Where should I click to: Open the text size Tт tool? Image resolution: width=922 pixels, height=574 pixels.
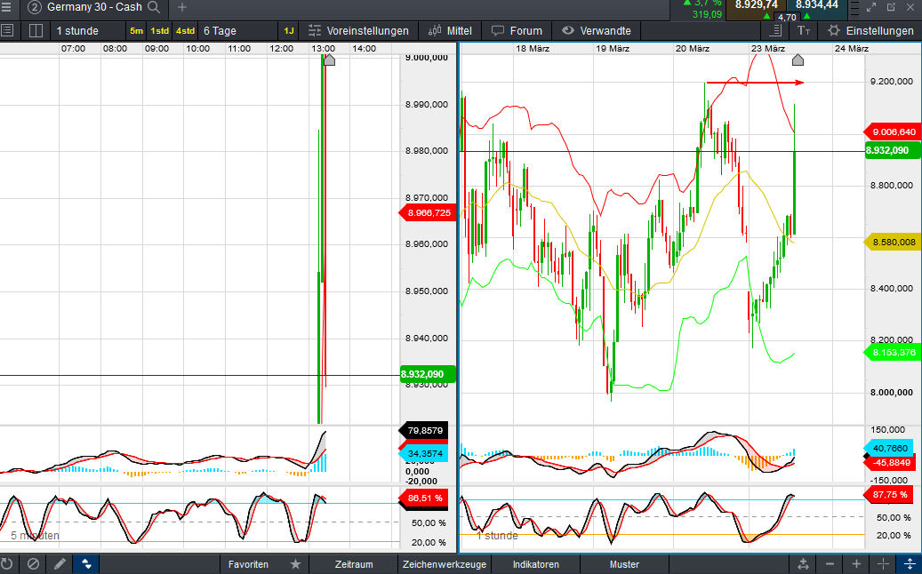pyautogui.click(x=804, y=30)
